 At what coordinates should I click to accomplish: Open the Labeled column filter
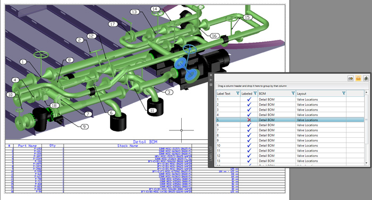coord(255,93)
